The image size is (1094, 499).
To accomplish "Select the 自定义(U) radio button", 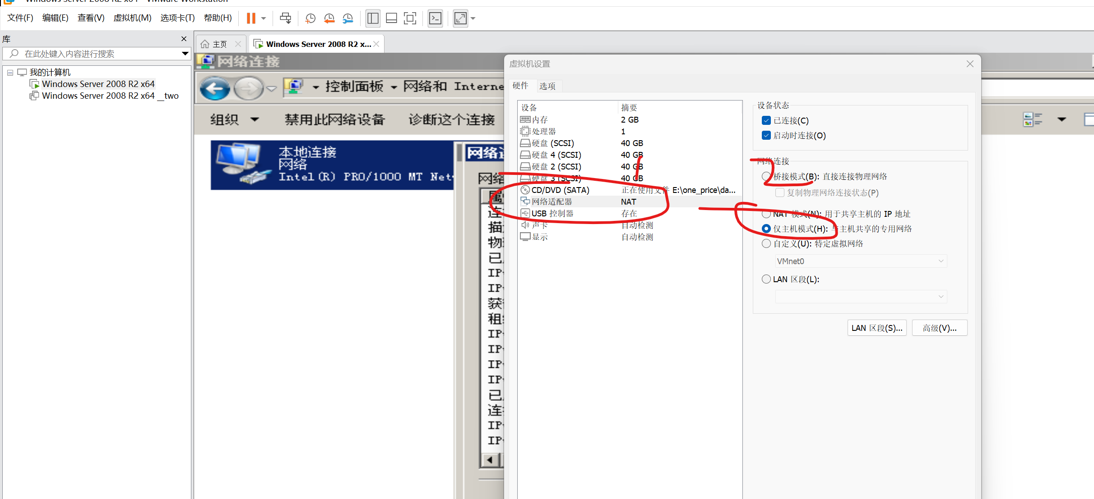I will click(x=766, y=243).
